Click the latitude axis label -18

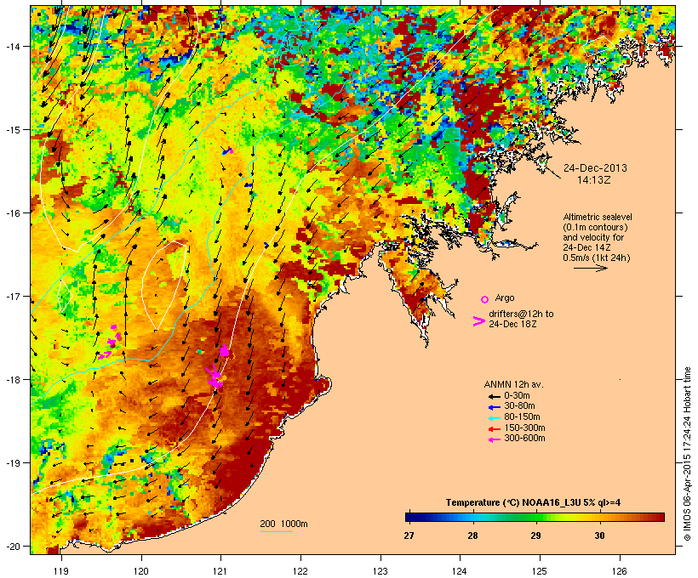[12, 380]
